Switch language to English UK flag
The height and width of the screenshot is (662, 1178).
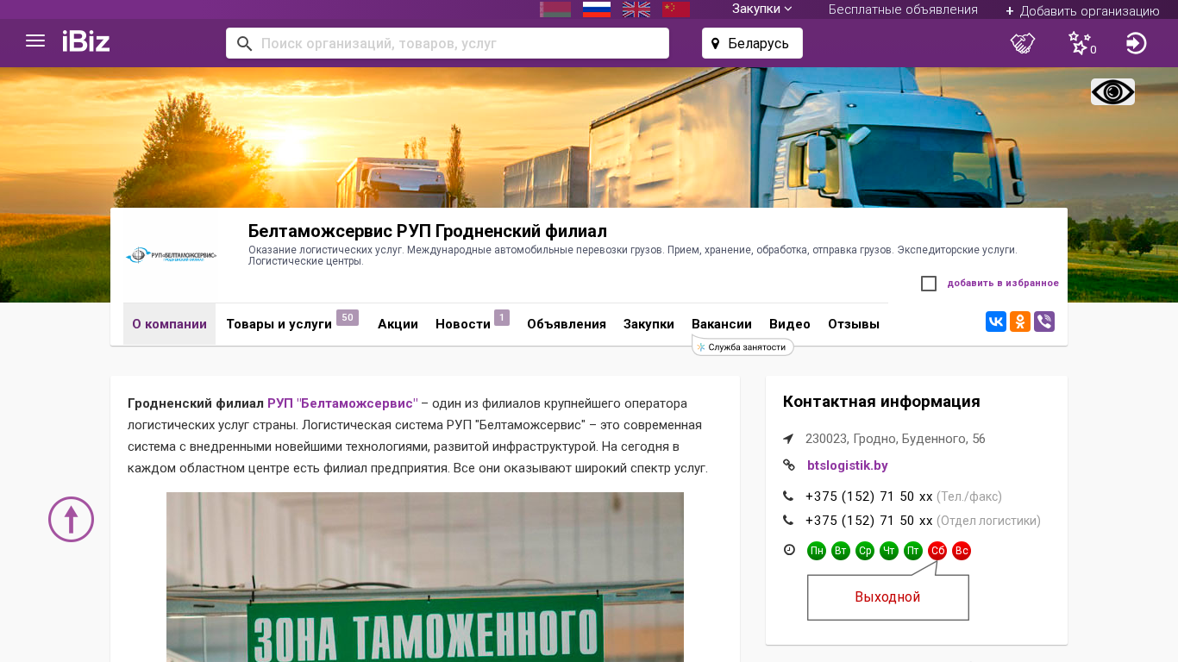pos(636,9)
